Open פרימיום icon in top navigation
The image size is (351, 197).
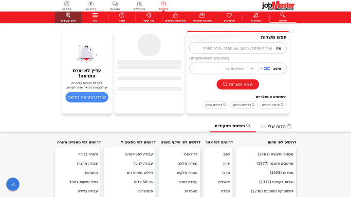91,4
